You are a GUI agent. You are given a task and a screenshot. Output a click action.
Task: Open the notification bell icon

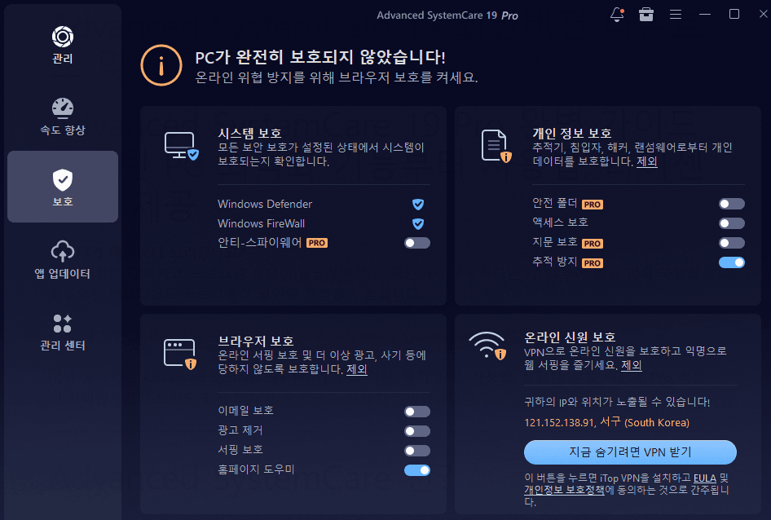tap(617, 15)
